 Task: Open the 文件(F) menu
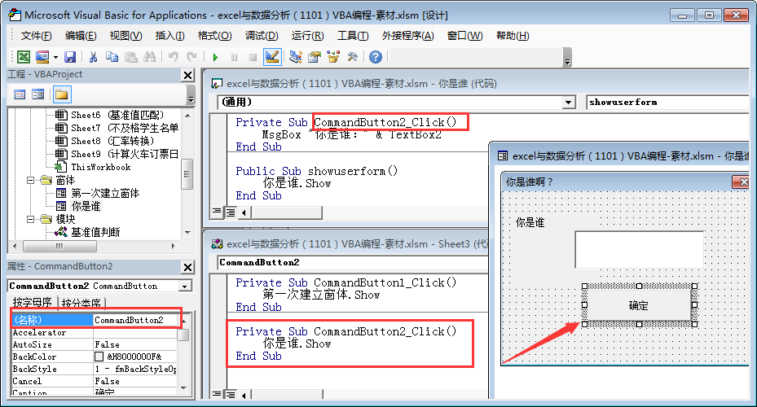(36, 36)
